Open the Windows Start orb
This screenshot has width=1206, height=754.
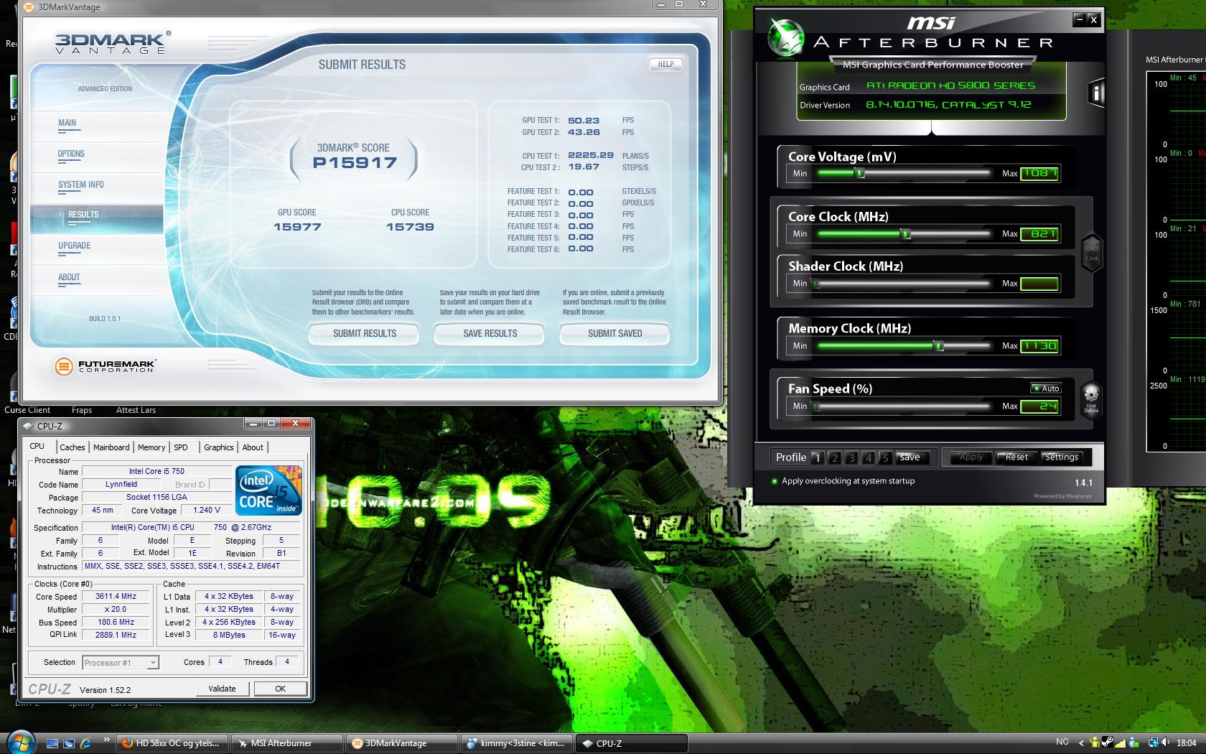[x=21, y=743]
